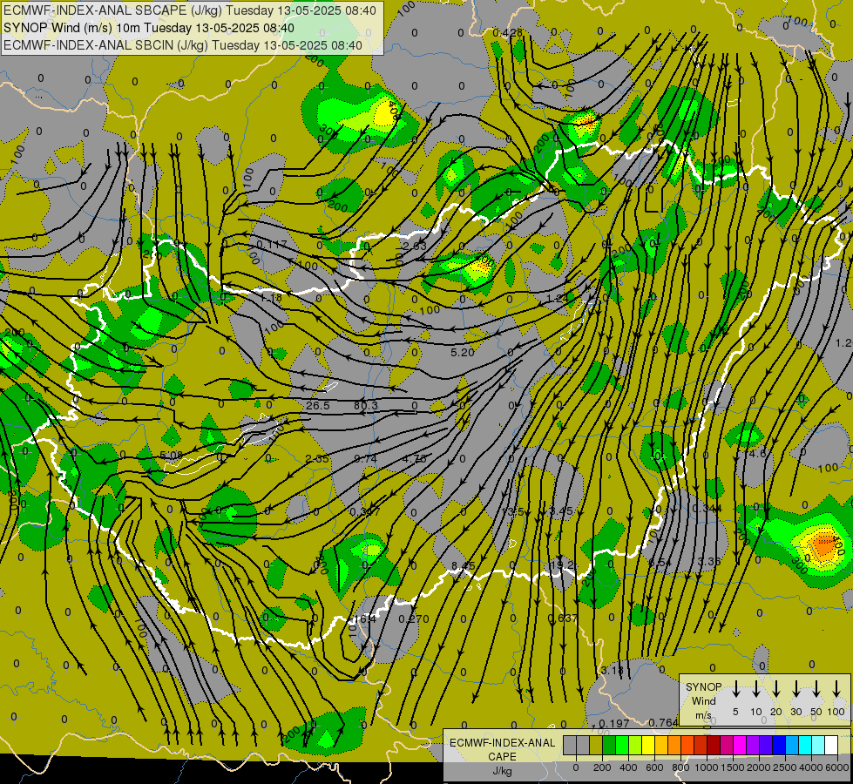The height and width of the screenshot is (784, 853).
Task: Click the 0.270 value on the map
Action: coord(414,618)
